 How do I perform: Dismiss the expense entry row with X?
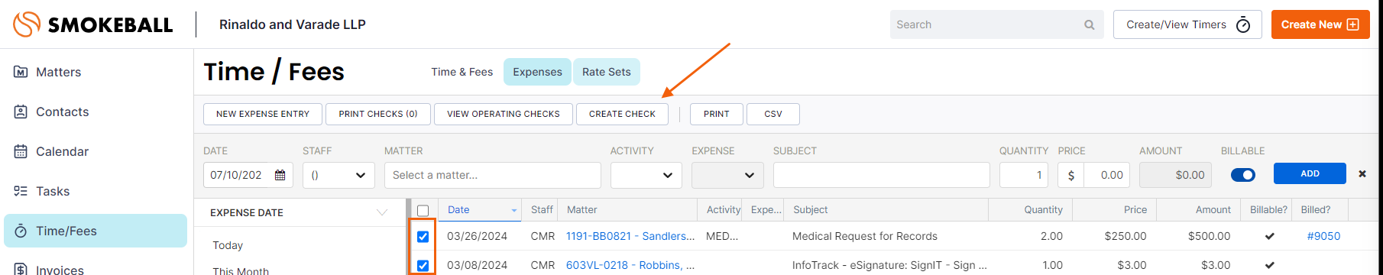(1362, 174)
